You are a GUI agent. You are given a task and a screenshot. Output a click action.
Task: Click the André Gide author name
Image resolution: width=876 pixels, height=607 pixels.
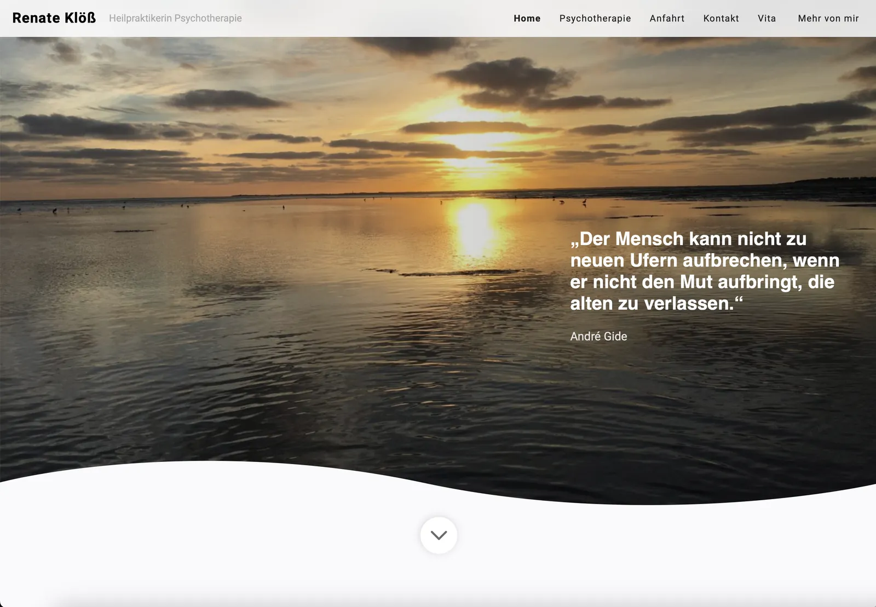pos(598,336)
